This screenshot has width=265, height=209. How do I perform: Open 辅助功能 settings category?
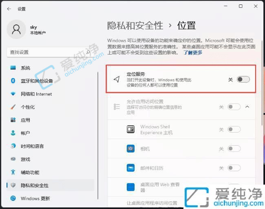tap(50, 172)
